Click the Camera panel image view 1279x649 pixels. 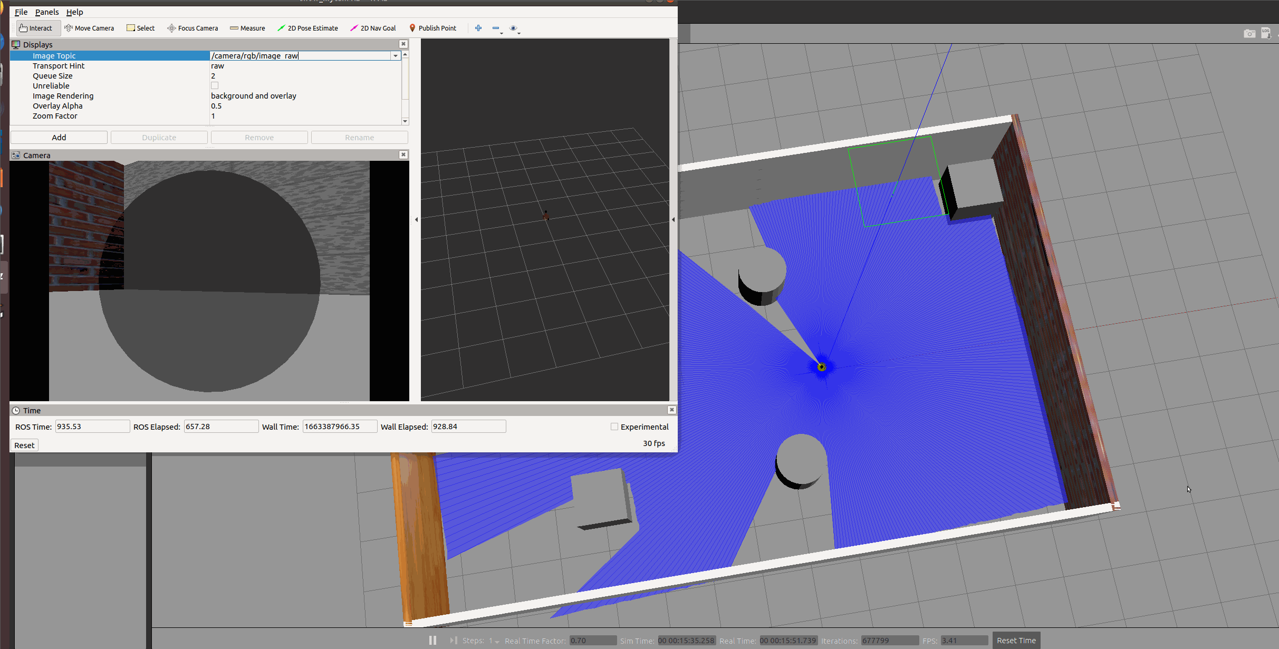[209, 281]
